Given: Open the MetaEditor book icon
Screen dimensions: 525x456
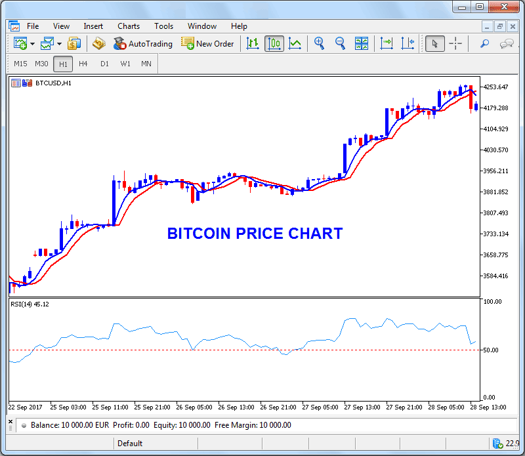Looking at the screenshot, I should point(99,43).
